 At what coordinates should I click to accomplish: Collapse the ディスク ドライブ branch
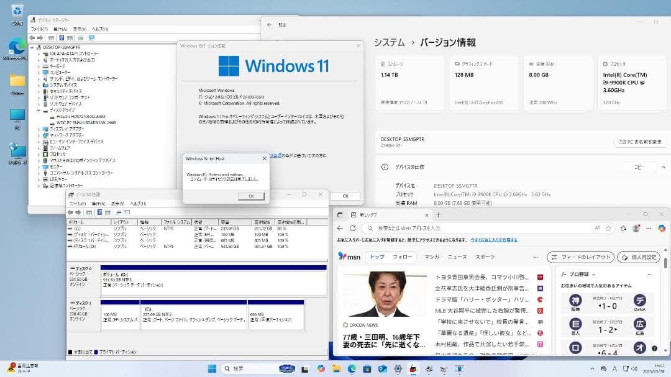pyautogui.click(x=38, y=111)
